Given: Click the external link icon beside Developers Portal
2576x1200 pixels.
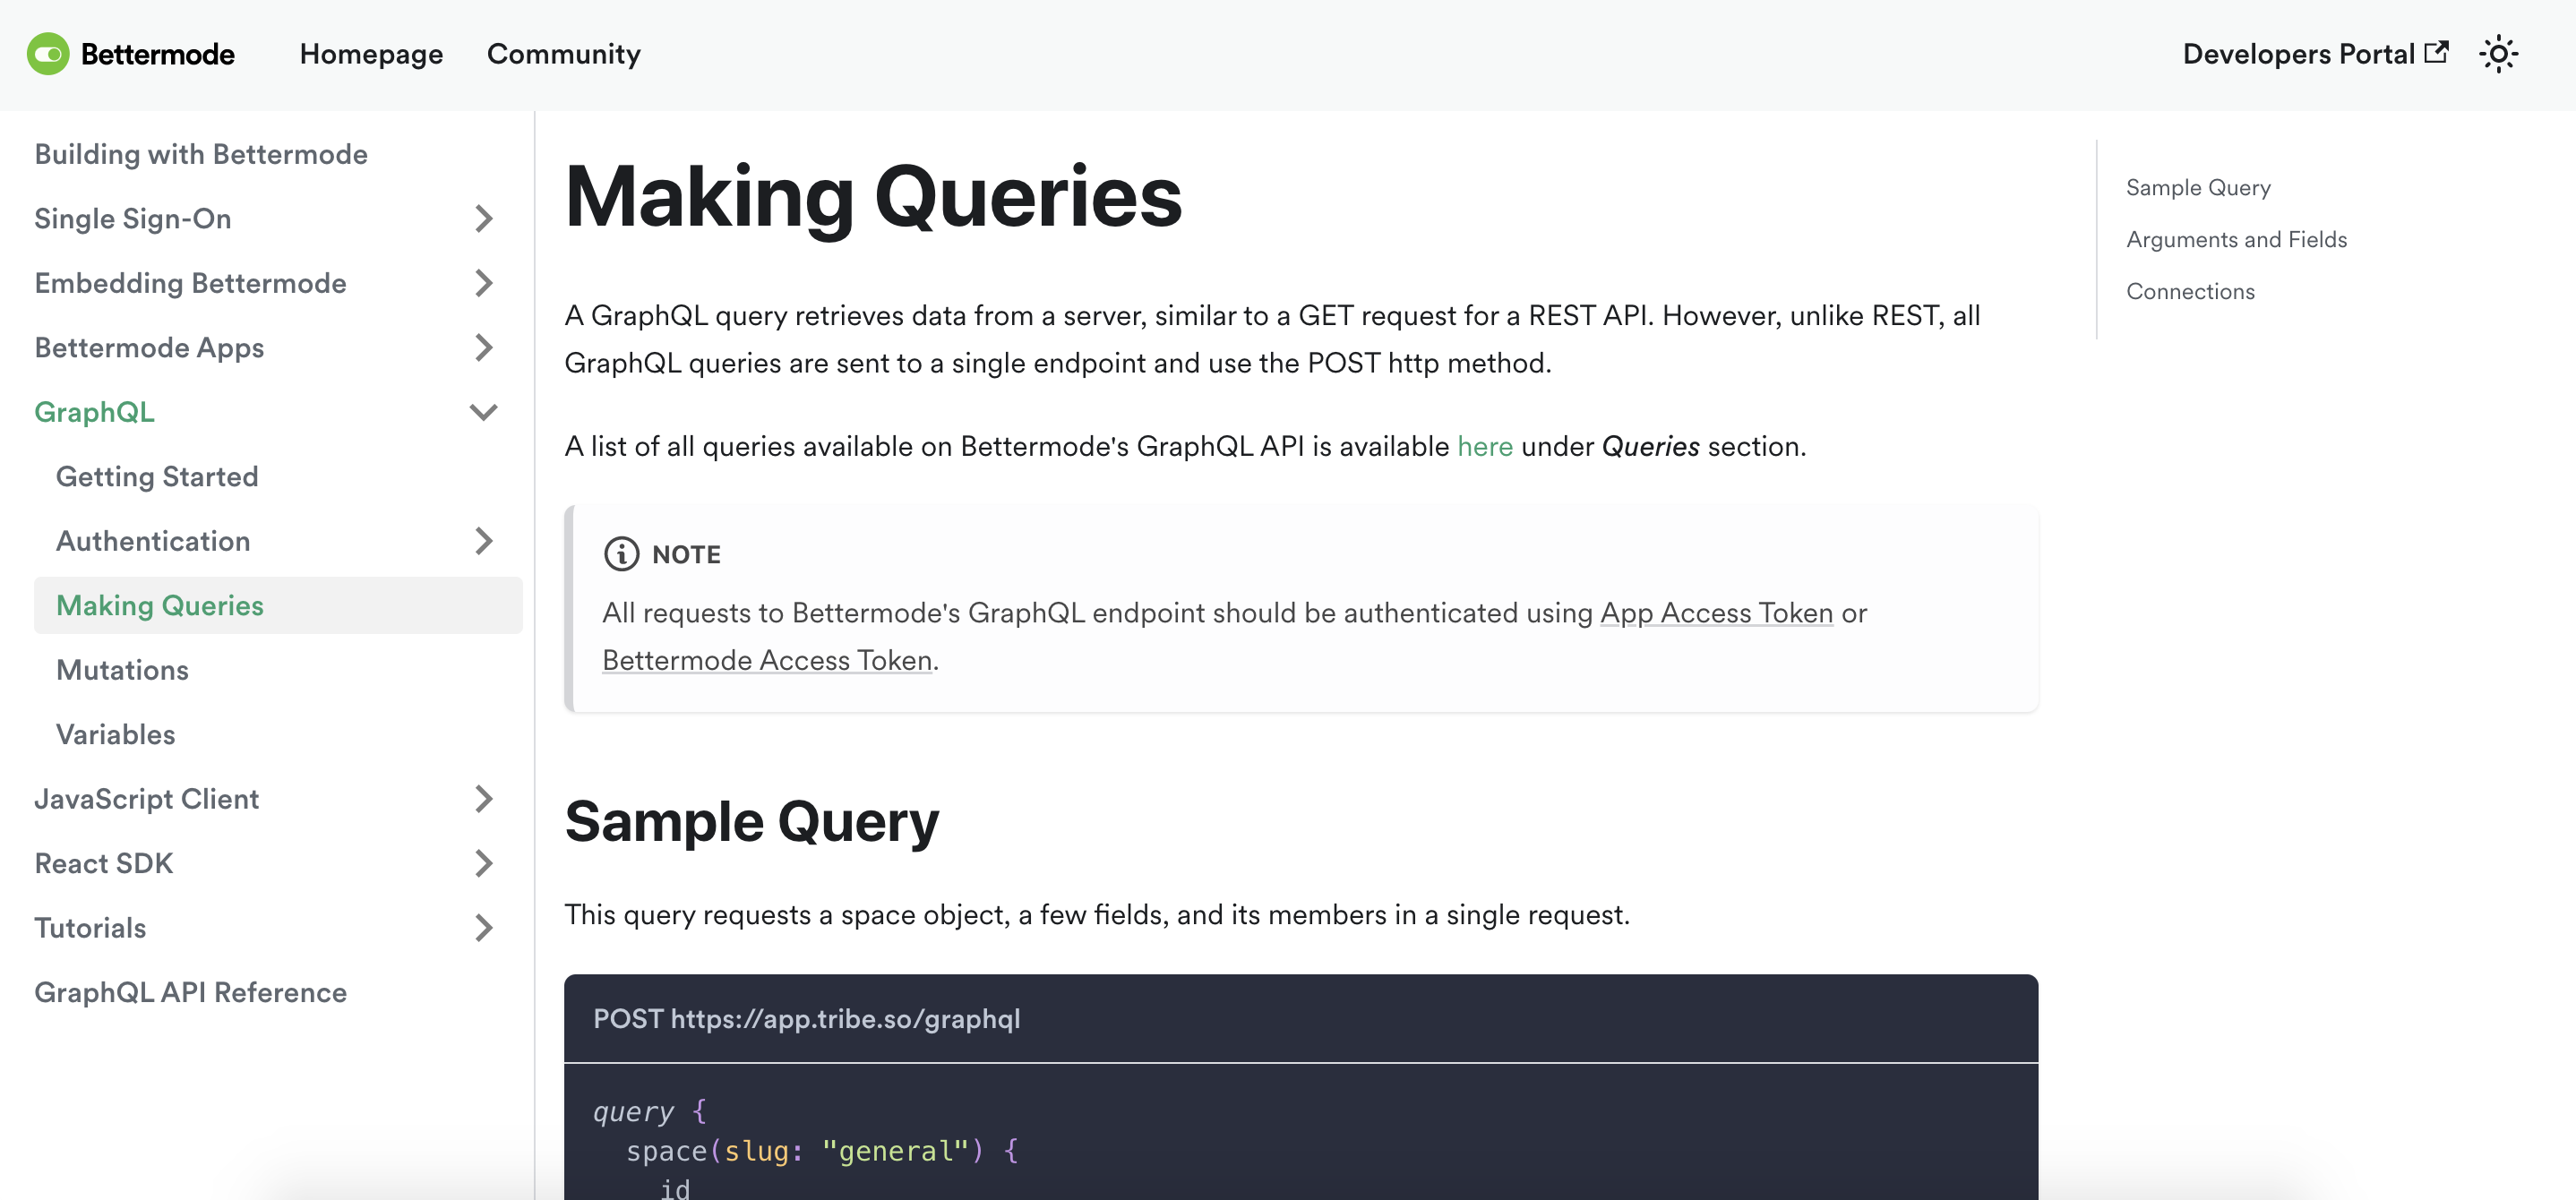Looking at the screenshot, I should 2436,52.
